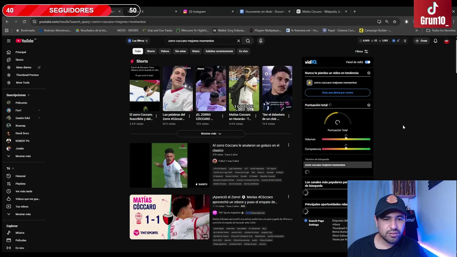This screenshot has height=257, width=457.
Task: Switch to 'Matías Cóccaro - Wikipedia' tab
Action: (x=322, y=11)
